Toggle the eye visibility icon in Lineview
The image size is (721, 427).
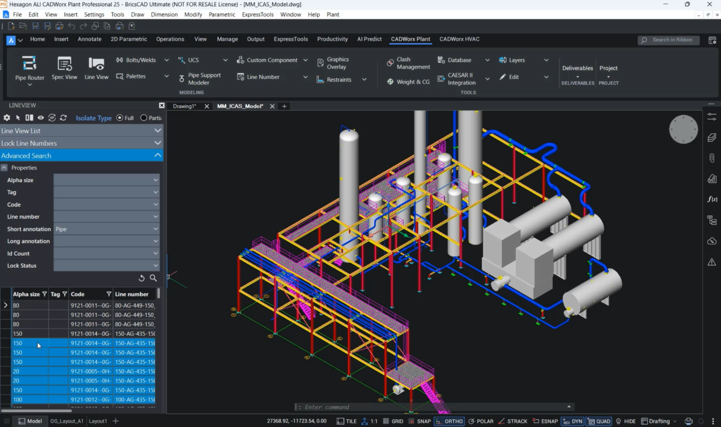pyautogui.click(x=41, y=118)
